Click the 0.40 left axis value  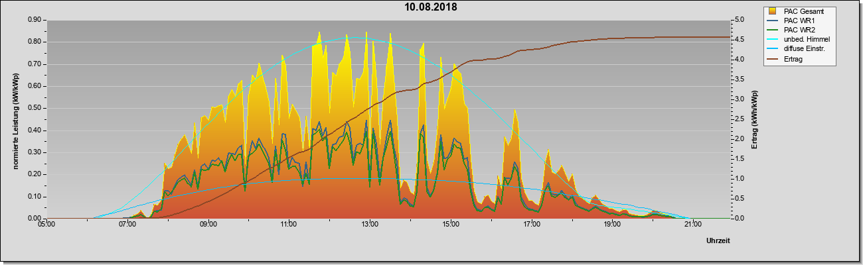click(x=35, y=130)
